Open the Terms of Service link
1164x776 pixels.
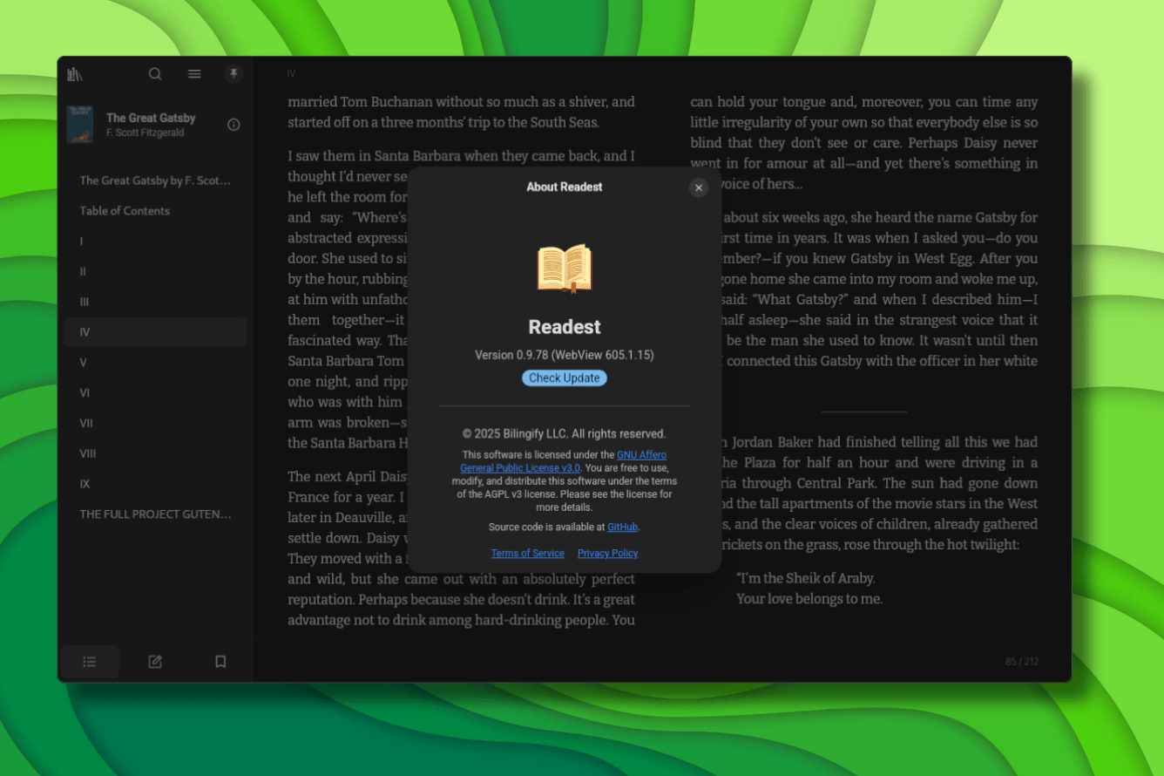527,554
